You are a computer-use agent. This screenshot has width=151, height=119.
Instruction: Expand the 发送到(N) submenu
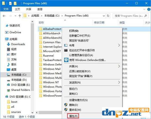coord(92,83)
